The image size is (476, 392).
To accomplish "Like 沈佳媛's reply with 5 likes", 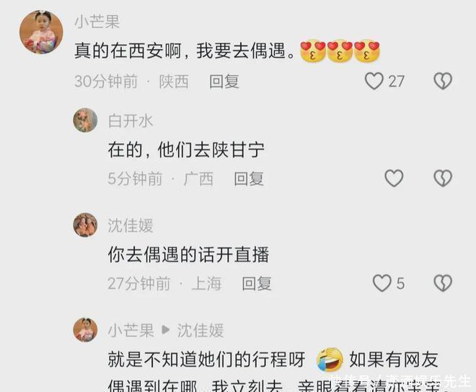I will point(382,283).
